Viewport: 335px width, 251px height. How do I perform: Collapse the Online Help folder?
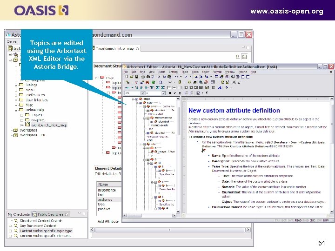click(x=16, y=110)
